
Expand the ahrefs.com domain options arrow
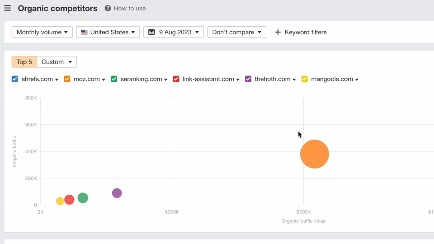click(57, 80)
